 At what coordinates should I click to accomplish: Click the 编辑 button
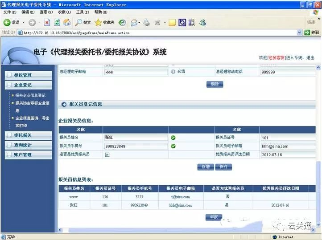pyautogui.click(x=215, y=84)
